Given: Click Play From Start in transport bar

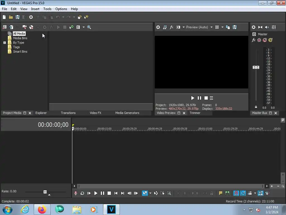Looking at the screenshot, I should 89,193.
